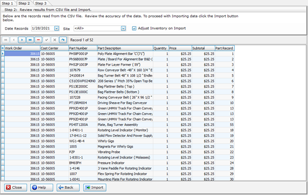Select part number 1005 cell
The image size is (308, 195).
(83, 147)
